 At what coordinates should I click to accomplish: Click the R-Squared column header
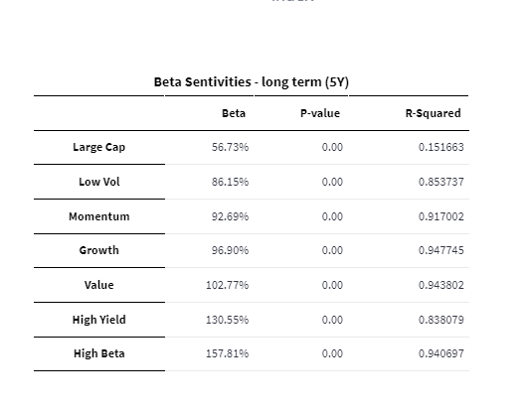pyautogui.click(x=433, y=113)
